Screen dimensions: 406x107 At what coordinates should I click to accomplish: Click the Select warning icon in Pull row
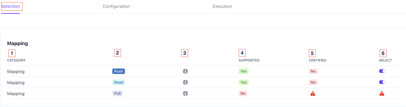tap(382, 94)
